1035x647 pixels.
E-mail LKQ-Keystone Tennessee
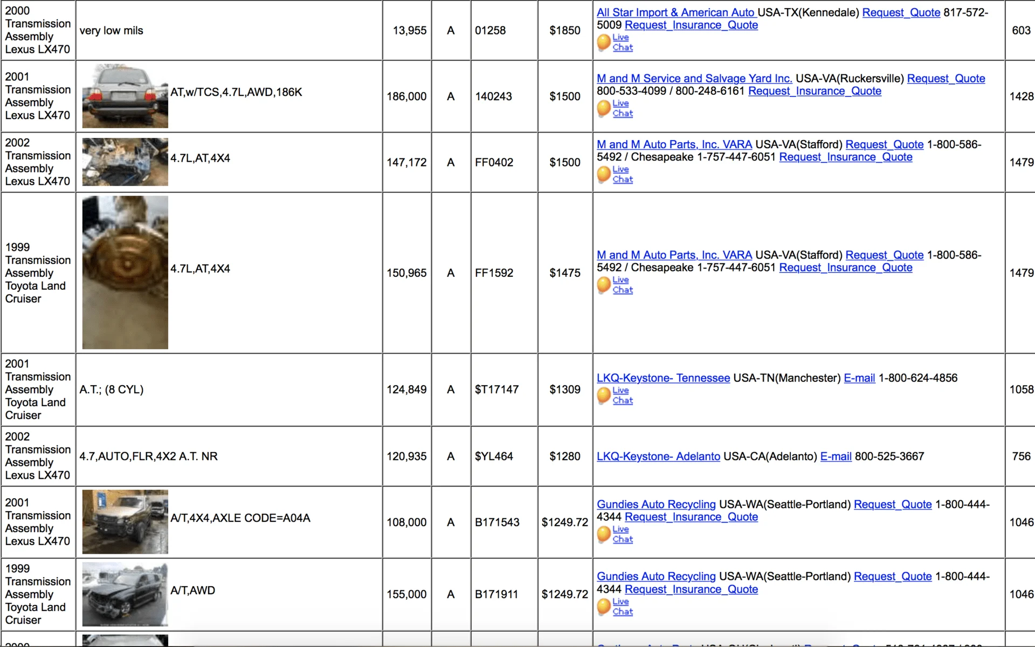859,378
